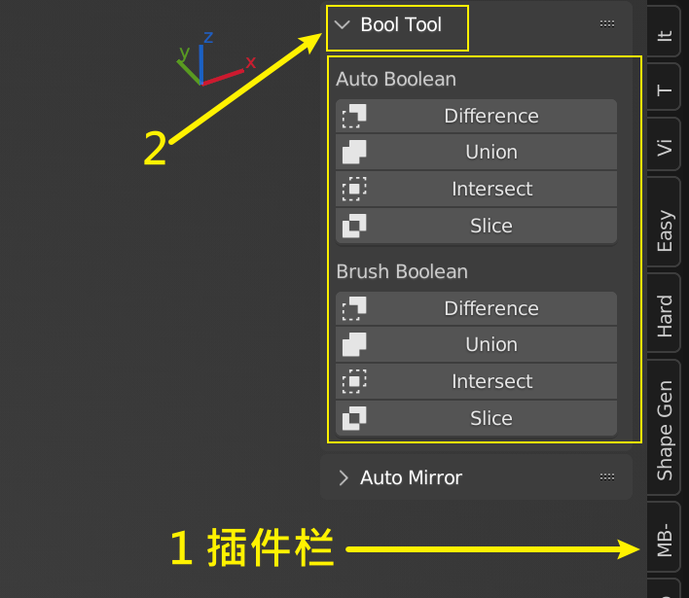
Task: Click the Auto Boolean Union icon
Action: (354, 152)
